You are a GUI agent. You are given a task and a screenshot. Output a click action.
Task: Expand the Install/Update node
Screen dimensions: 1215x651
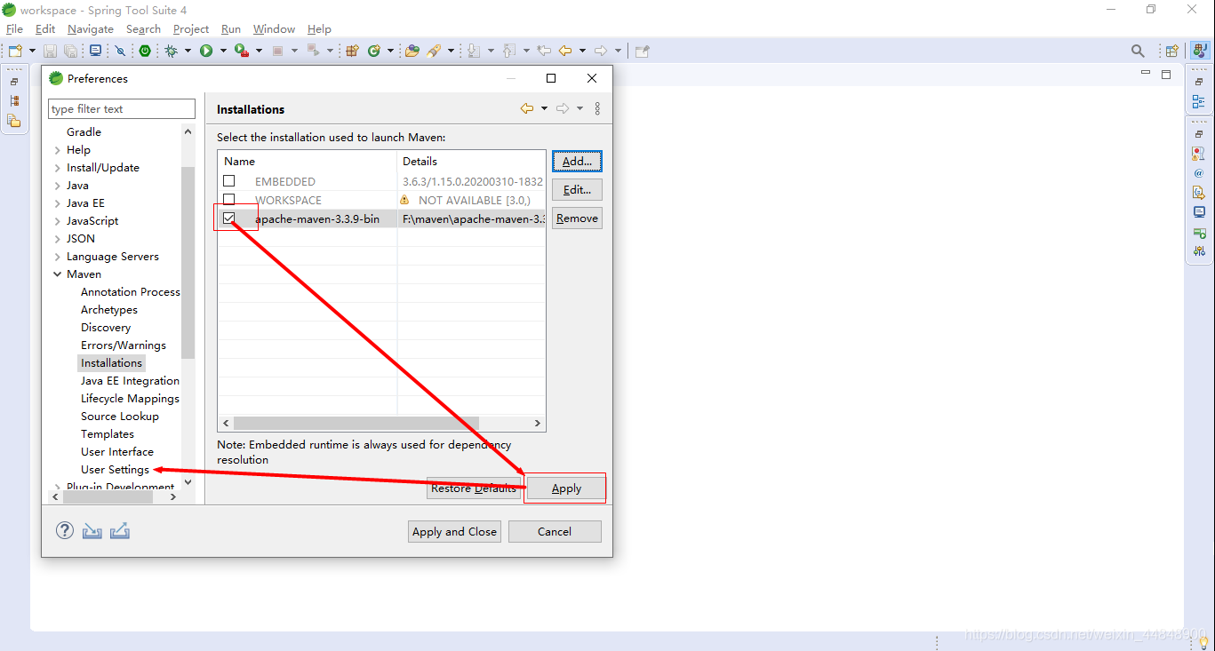[x=57, y=168]
